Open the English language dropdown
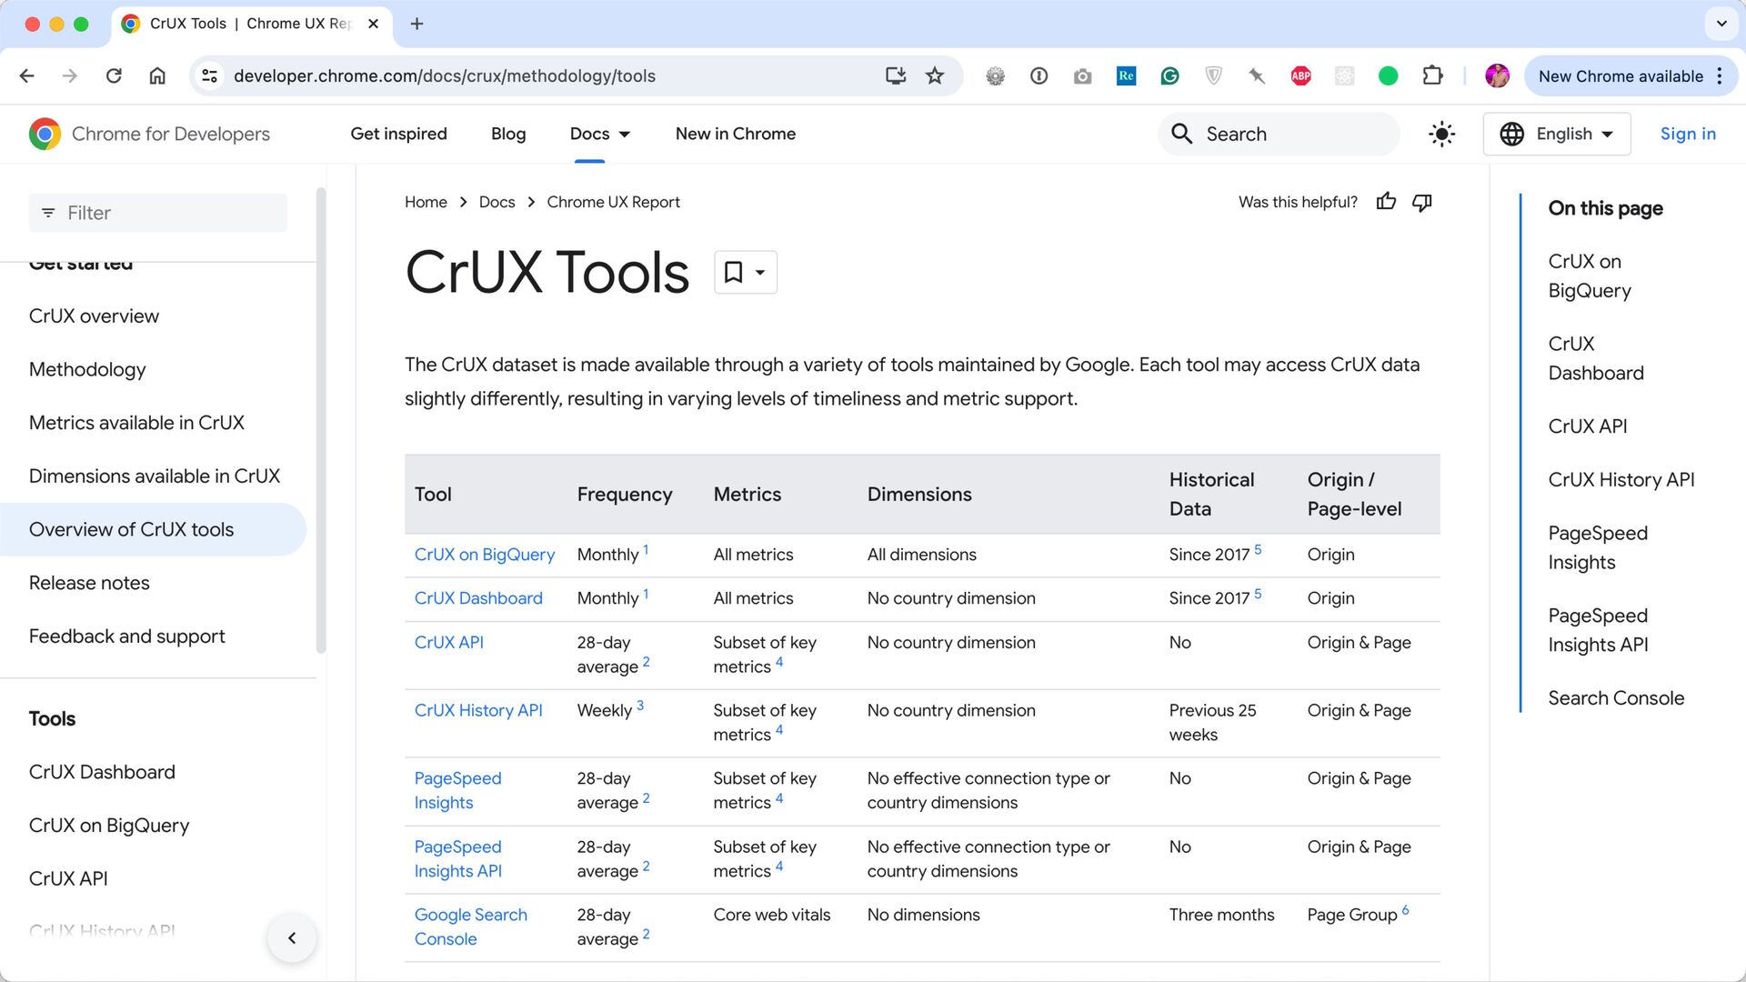The width and height of the screenshot is (1746, 982). (1557, 135)
